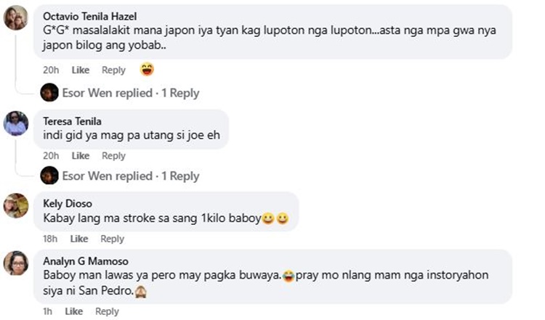
Task: Open Kely Dioso's profile picture
Action: point(16,205)
